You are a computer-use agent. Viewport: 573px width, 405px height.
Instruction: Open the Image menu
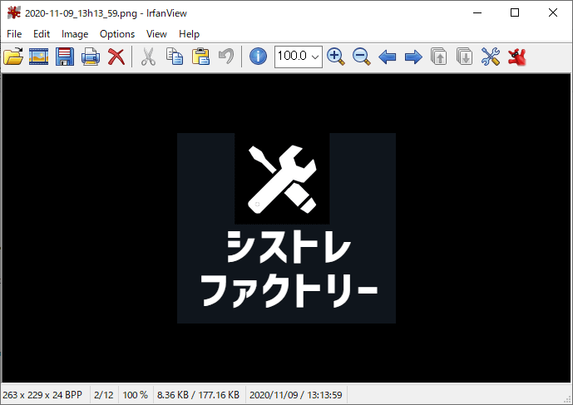pos(75,34)
